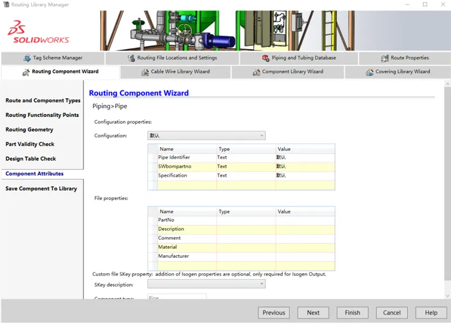
Task: Click the Tag Scheme Manager tab icon
Action: pos(27,58)
